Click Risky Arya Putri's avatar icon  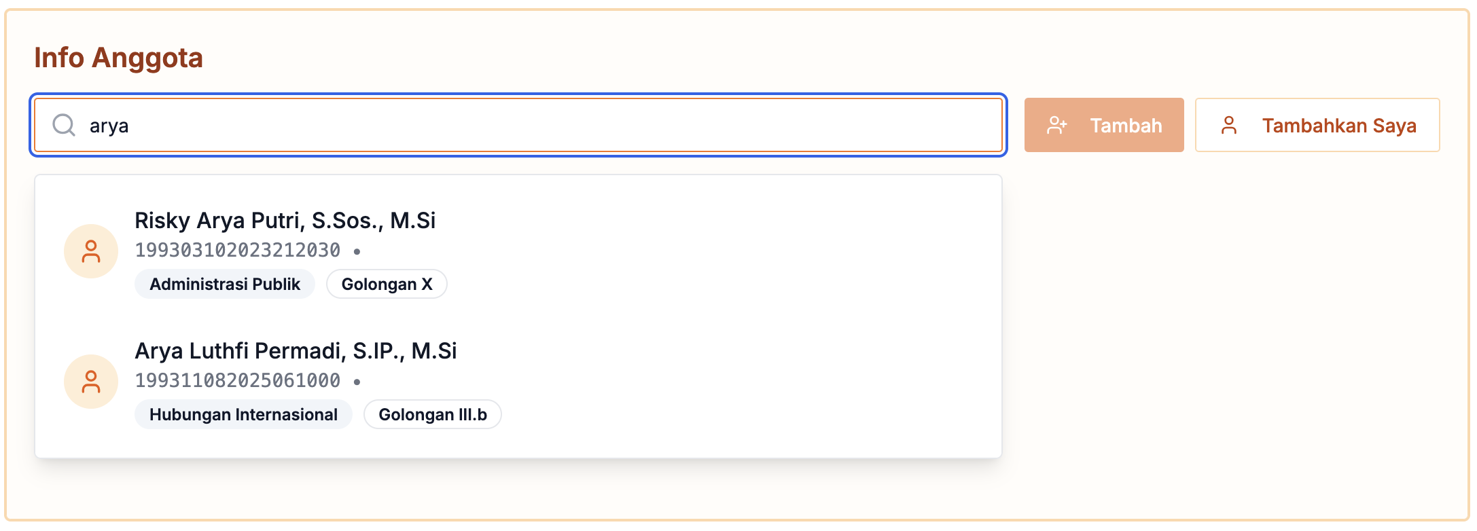pyautogui.click(x=91, y=251)
